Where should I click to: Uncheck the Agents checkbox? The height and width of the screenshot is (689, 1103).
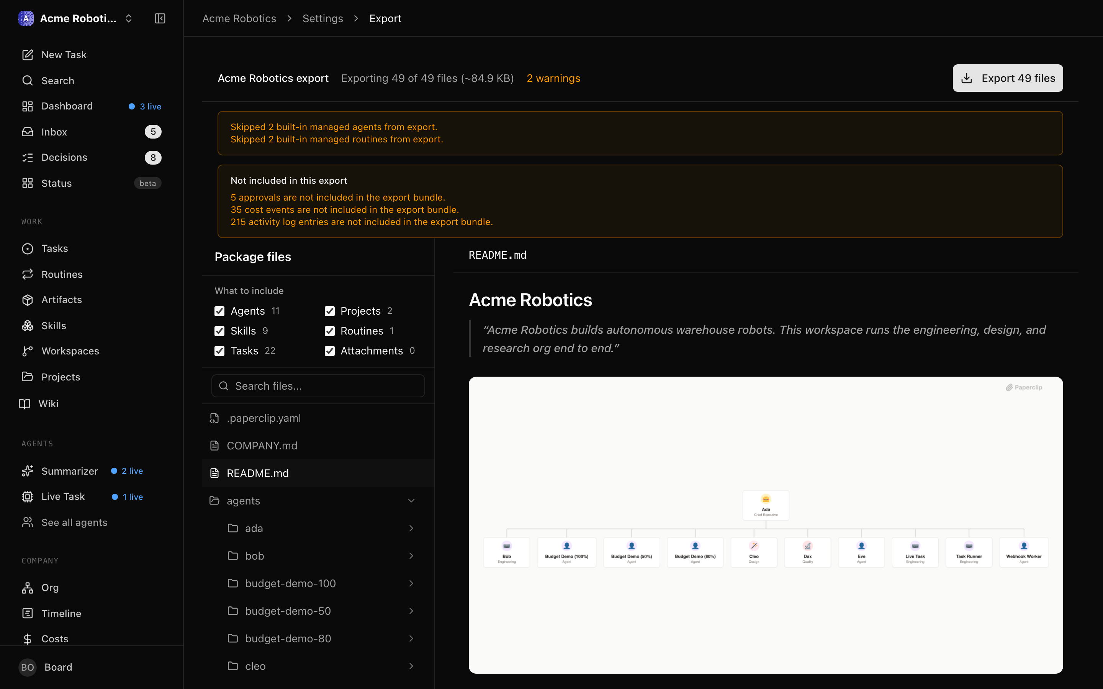220,311
